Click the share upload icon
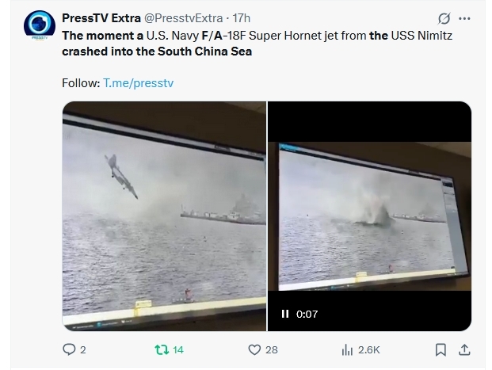 464,349
